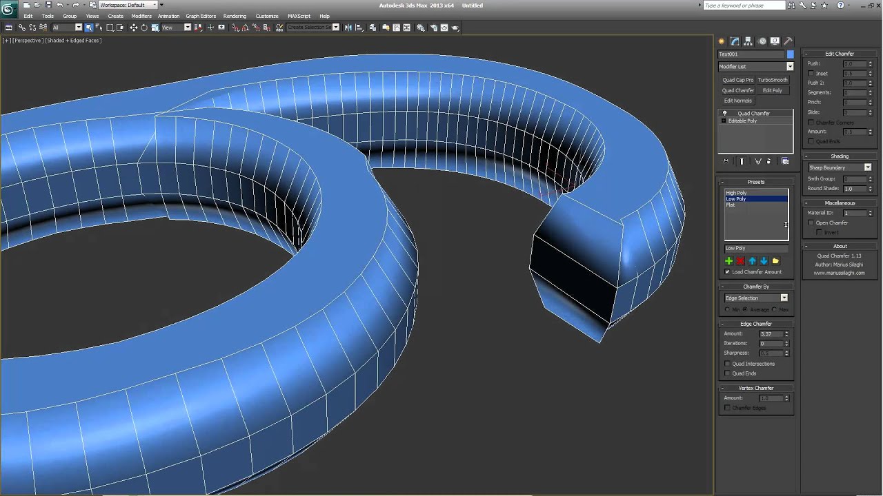Check the Inset checkbox in Edit Chamfer
This screenshot has width=883, height=496.
tap(811, 73)
